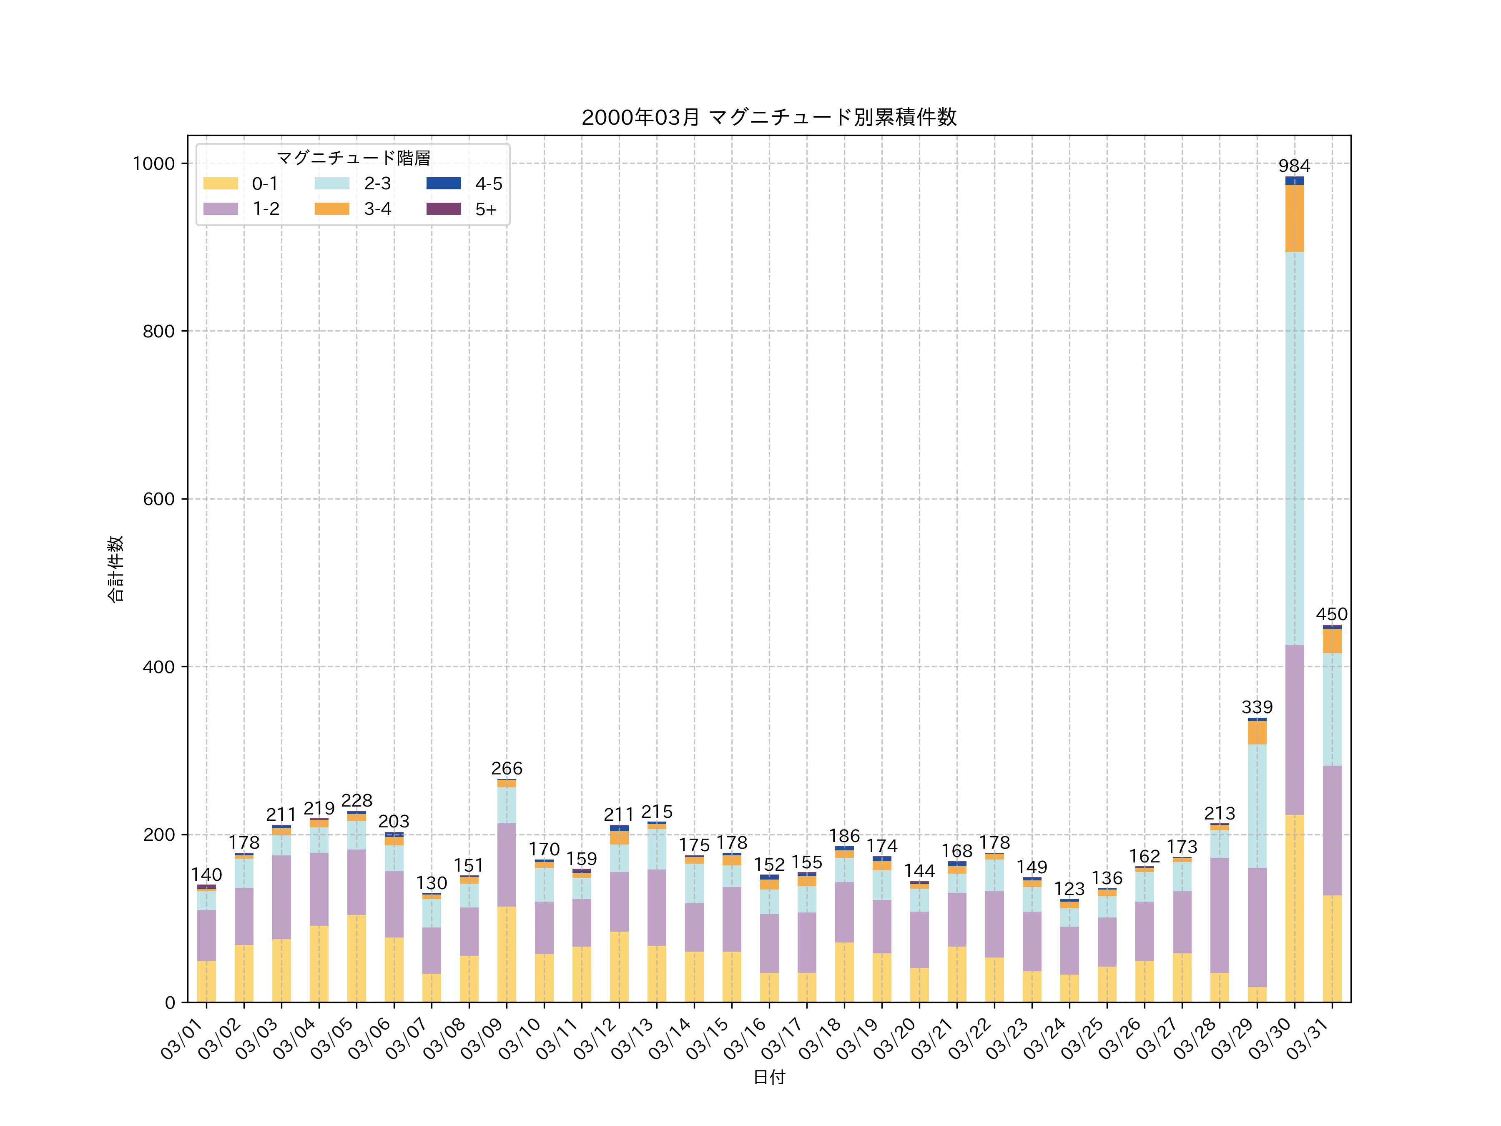Viewport: 1501px width, 1126px height.
Task: Click the 2-3 light blue legend swatch
Action: coord(332,183)
